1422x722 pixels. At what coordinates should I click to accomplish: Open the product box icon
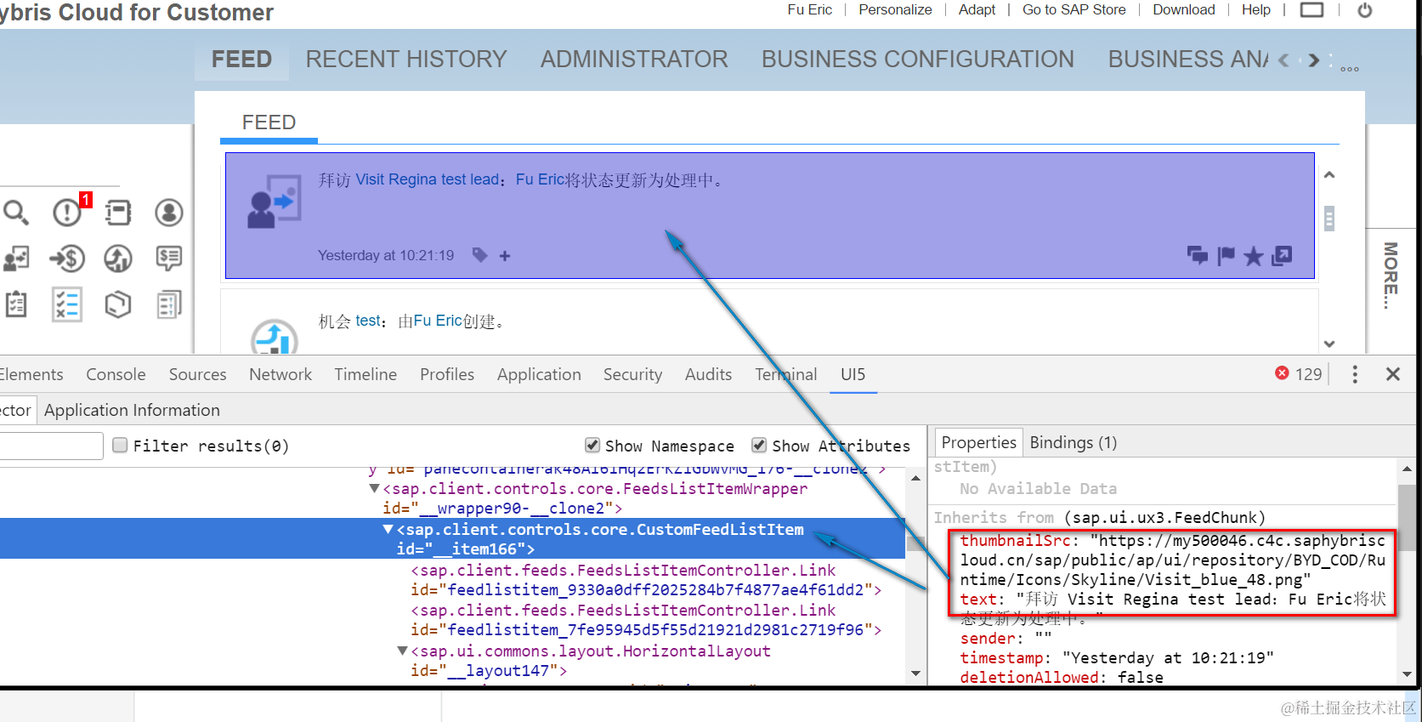tap(118, 304)
